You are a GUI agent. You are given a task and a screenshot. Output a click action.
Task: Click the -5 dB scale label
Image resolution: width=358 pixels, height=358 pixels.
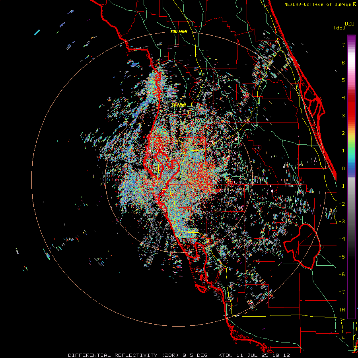[342, 257]
